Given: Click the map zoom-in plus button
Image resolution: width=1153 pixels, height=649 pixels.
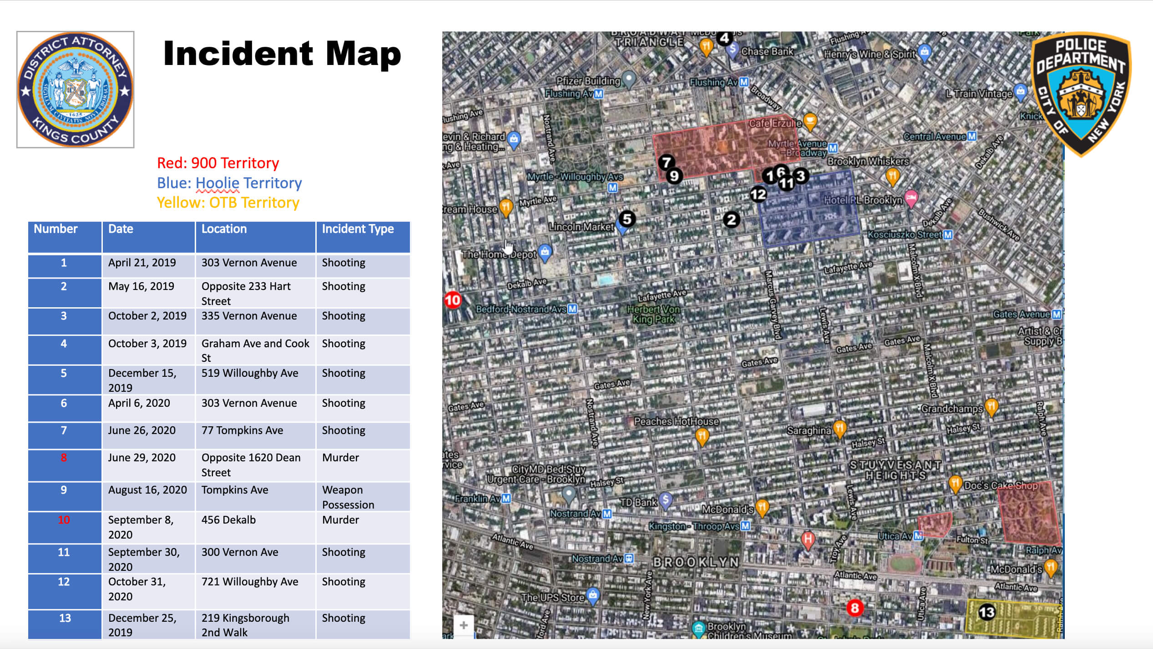Looking at the screenshot, I should [463, 625].
